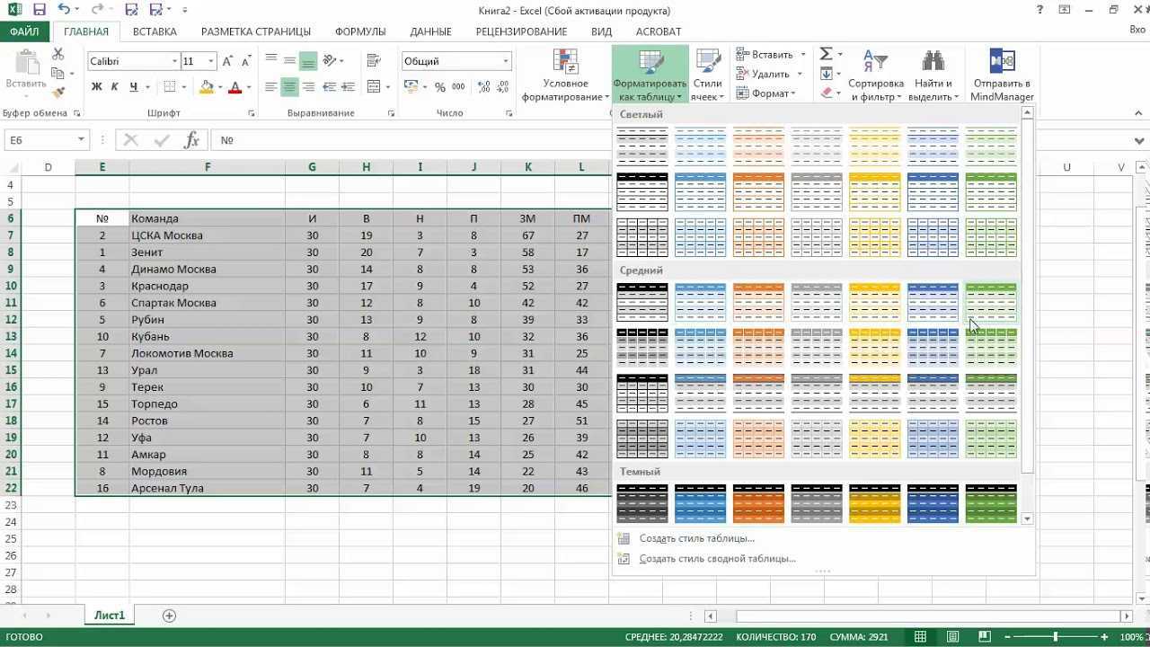Screen dimensions: 1150x647
Task: Switch to Page Layout view in status bar
Action: (951, 637)
